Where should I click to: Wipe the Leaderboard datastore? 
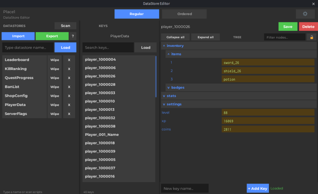(x=55, y=60)
